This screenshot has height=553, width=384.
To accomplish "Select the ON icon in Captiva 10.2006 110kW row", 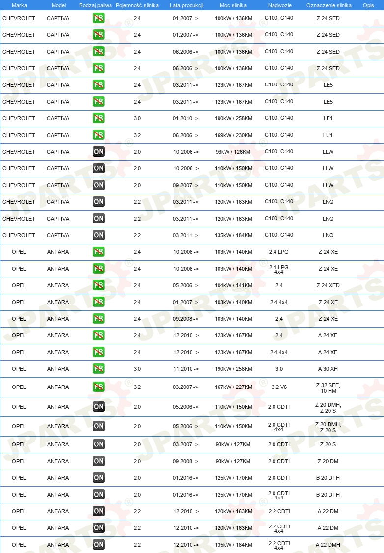I will (98, 168).
